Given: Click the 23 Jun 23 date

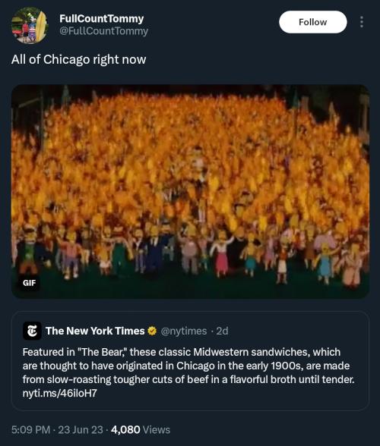Looking at the screenshot, I should coord(81,429).
